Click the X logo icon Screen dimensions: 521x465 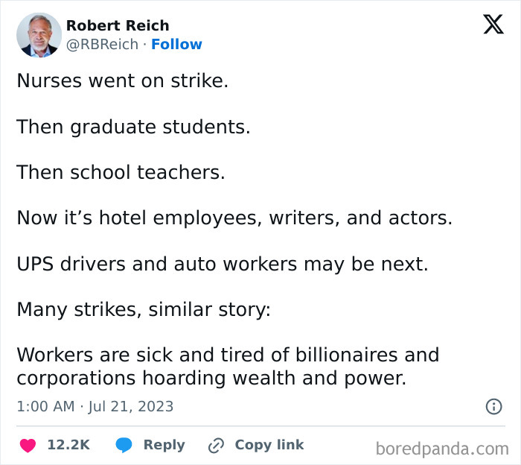coord(493,25)
